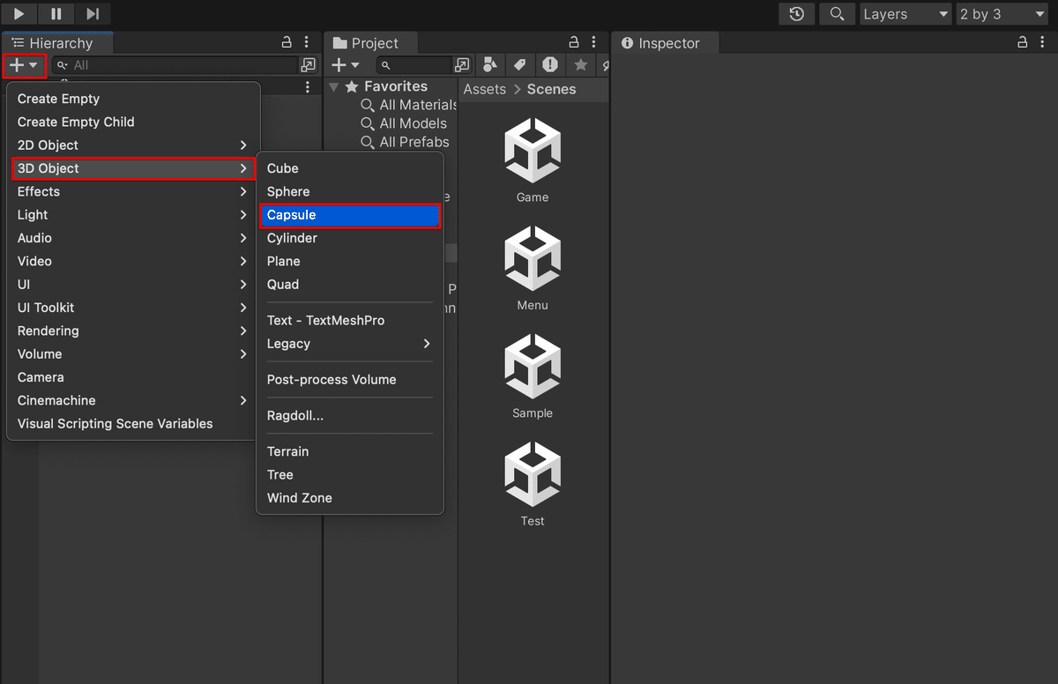Select the Game scene asset
The image size is (1058, 684).
point(533,160)
